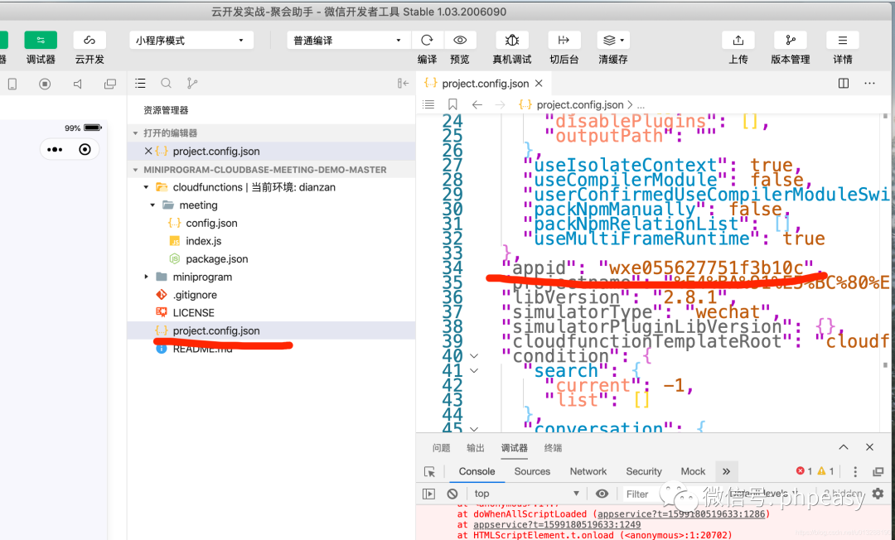This screenshot has height=540, width=895.
Task: Toggle the 调试器 debugger button
Action: 41,40
